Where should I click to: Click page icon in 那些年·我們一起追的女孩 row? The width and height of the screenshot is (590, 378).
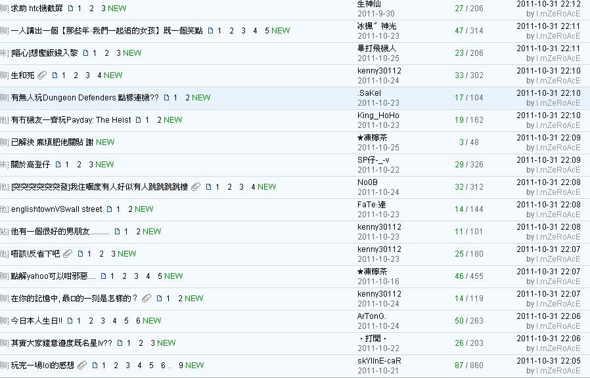pyautogui.click(x=211, y=31)
